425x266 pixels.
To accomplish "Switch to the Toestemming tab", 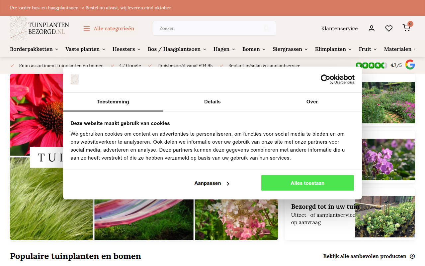I will tap(113, 102).
